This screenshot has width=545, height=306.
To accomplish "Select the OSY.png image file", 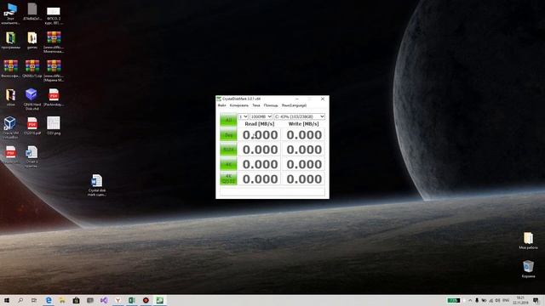I will click(x=54, y=126).
